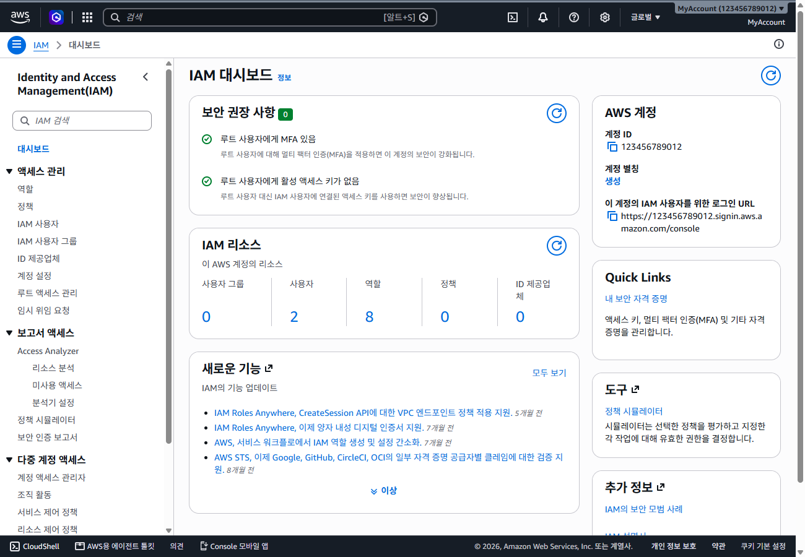Open IAM의 보안 모범 사례 link
Screen dimensions: 805x557
point(643,509)
